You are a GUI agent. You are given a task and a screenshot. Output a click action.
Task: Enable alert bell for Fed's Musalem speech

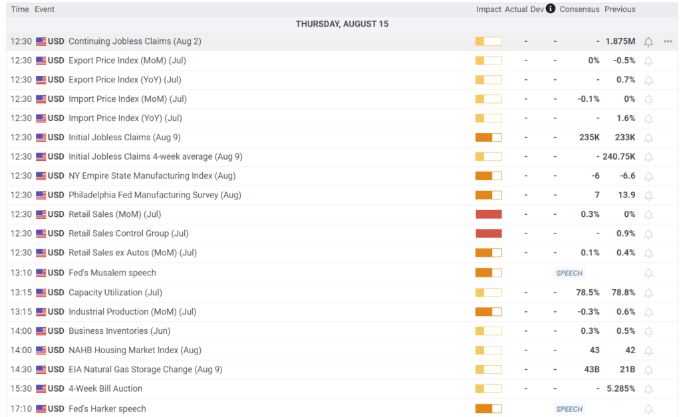(x=648, y=273)
